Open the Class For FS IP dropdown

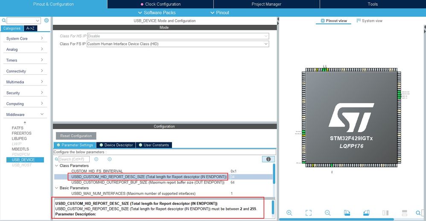tap(266, 44)
